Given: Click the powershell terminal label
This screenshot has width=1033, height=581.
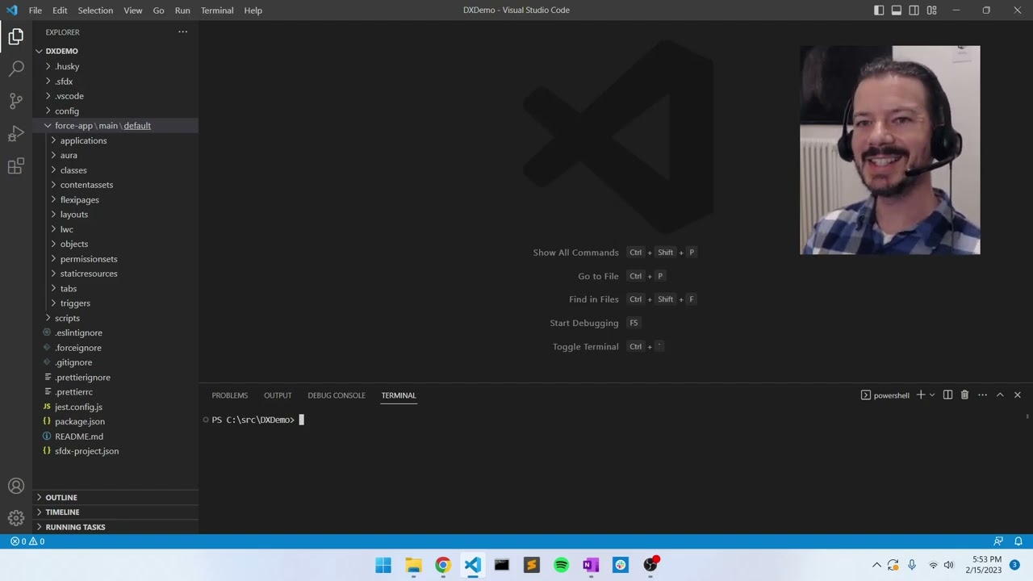Looking at the screenshot, I should click(x=885, y=395).
